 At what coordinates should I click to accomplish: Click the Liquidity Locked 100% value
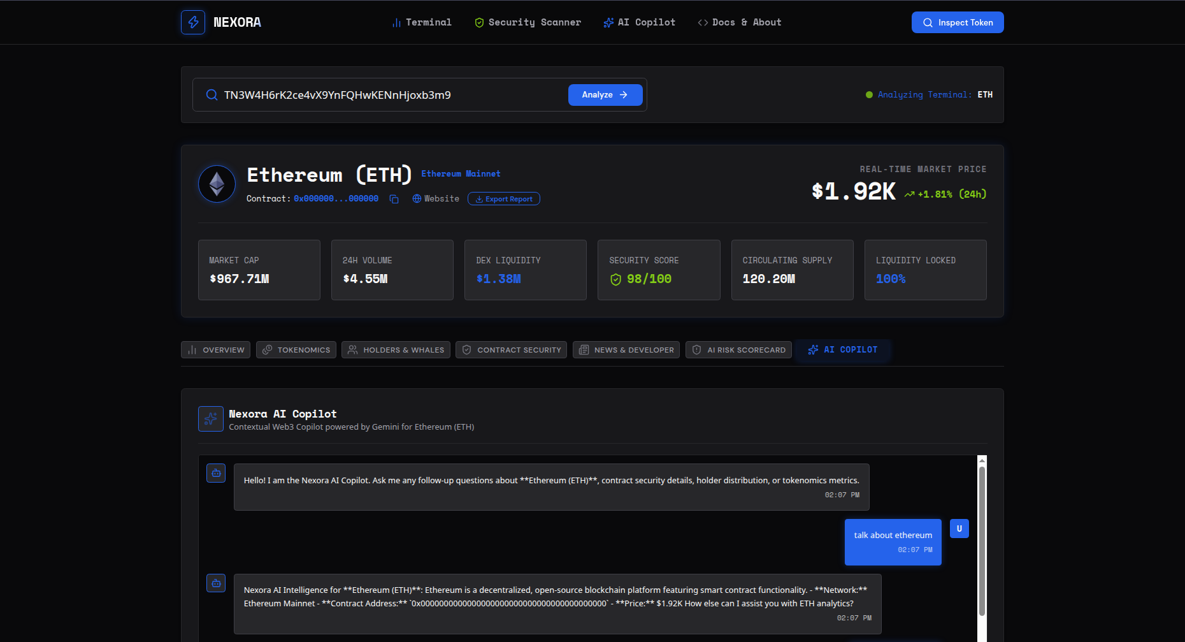(x=891, y=279)
